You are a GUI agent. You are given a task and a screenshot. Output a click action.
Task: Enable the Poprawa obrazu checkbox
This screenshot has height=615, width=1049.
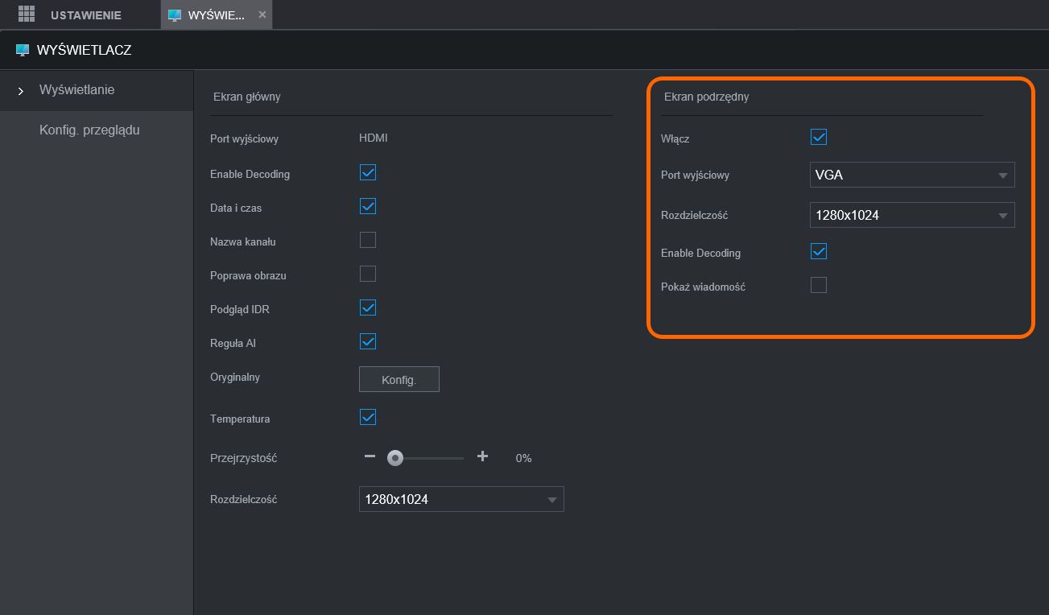click(368, 274)
